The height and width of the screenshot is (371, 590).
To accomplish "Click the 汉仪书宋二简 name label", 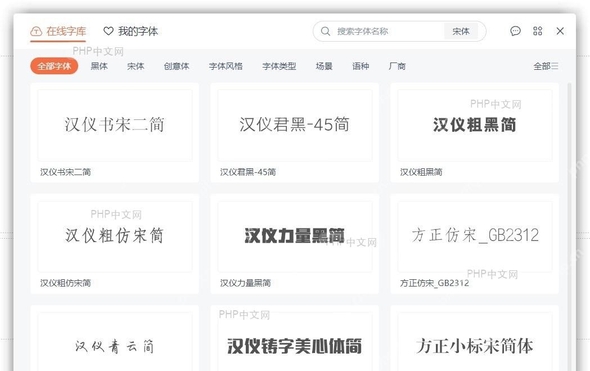I will (65, 172).
